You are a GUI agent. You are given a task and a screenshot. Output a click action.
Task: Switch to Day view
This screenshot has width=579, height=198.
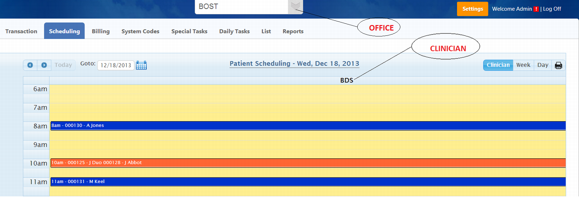[x=543, y=65]
